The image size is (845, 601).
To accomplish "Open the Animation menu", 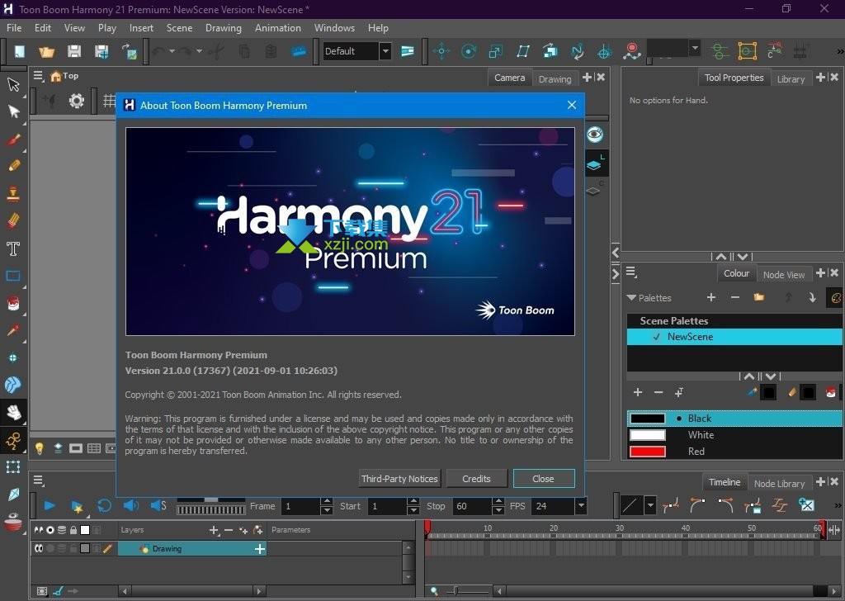I will pyautogui.click(x=278, y=28).
